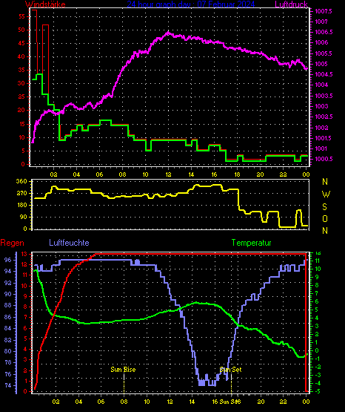Click wind speed axis value 15
Image resolution: width=345 pixels, height=412 pixels.
(21, 124)
